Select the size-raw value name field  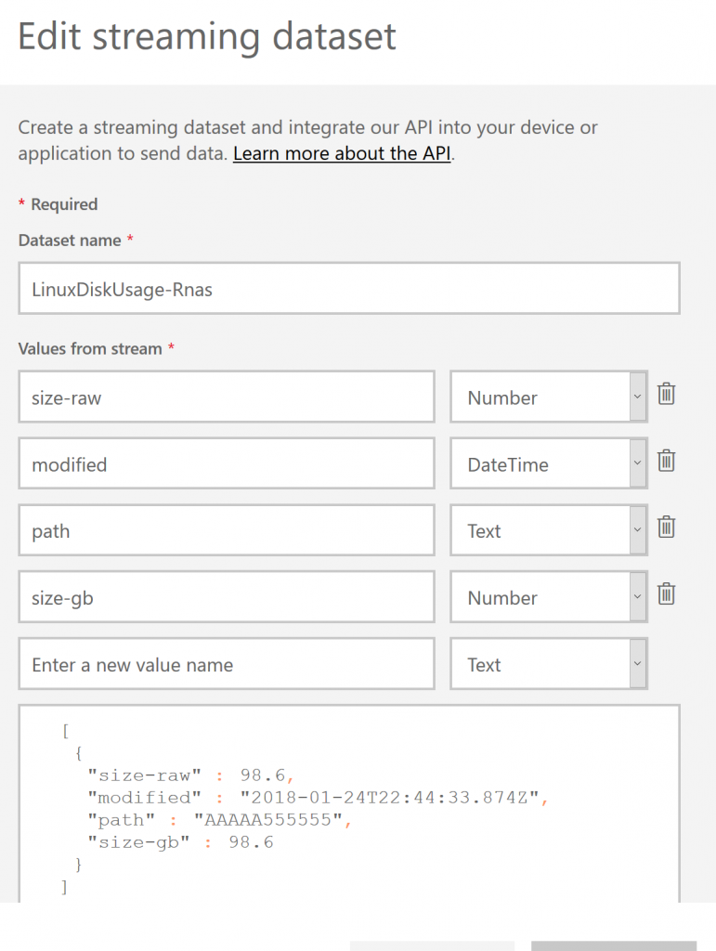click(x=226, y=397)
